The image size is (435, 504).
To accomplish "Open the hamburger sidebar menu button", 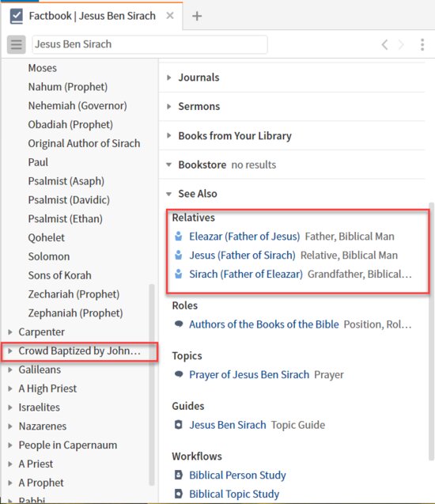I will pyautogui.click(x=17, y=44).
